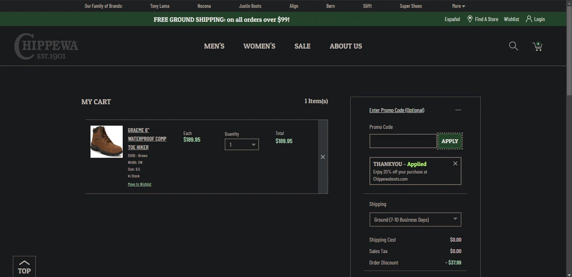This screenshot has height=277, width=572.
Task: Visit the Söfft brand link
Action: 367,6
